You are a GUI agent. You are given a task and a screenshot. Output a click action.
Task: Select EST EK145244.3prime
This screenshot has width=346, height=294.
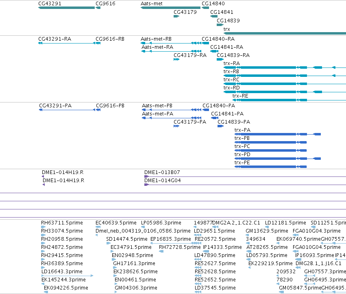[63, 280]
